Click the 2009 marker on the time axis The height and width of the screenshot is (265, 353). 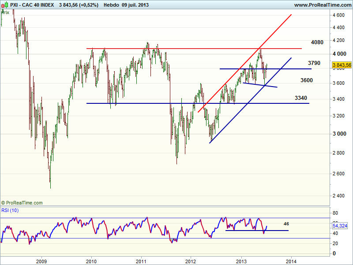pos(41,261)
